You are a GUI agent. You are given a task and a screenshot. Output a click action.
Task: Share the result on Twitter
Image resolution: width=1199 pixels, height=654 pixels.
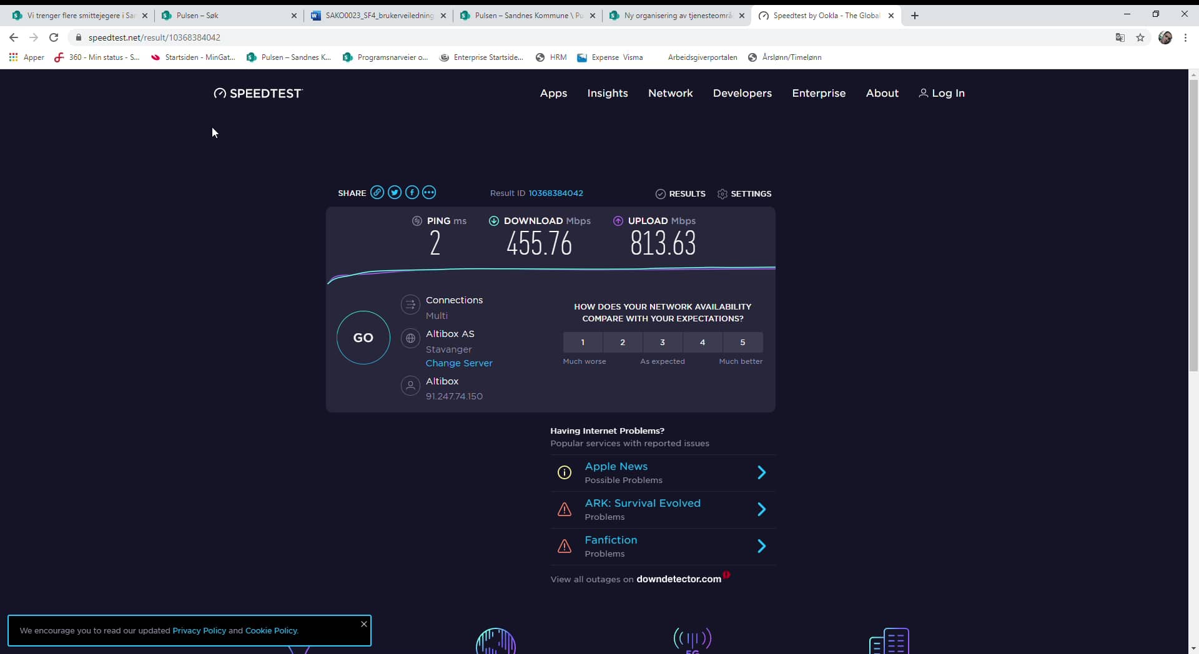tap(395, 193)
